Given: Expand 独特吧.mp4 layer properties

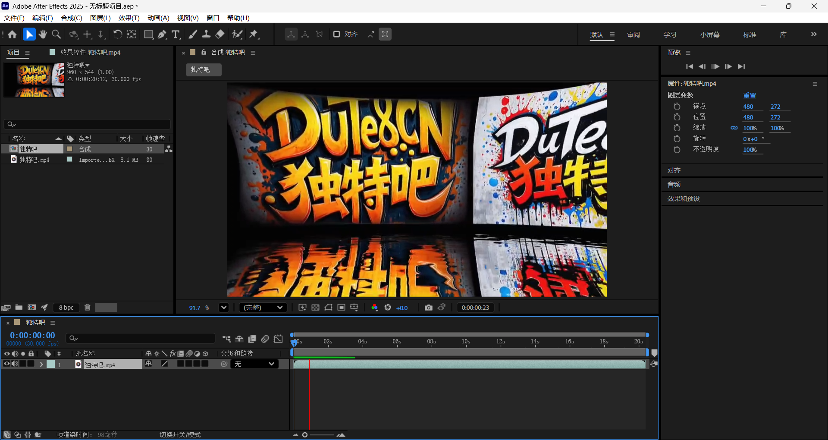Looking at the screenshot, I should (x=41, y=365).
